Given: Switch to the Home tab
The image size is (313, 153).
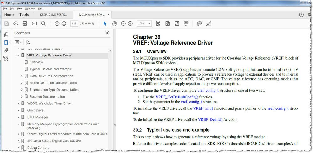Looking at the screenshot, I should click(9, 15).
